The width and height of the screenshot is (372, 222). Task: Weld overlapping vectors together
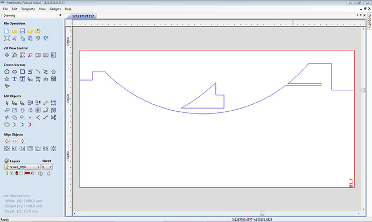click(15, 117)
